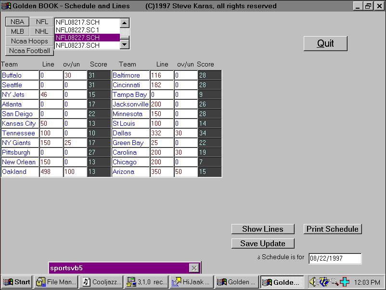Click the Carolina team cell

coord(131,152)
